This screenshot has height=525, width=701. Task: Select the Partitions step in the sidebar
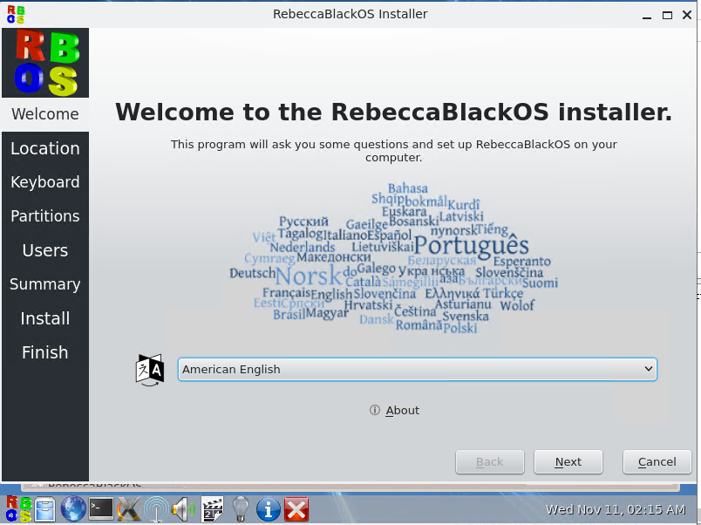pyautogui.click(x=45, y=216)
